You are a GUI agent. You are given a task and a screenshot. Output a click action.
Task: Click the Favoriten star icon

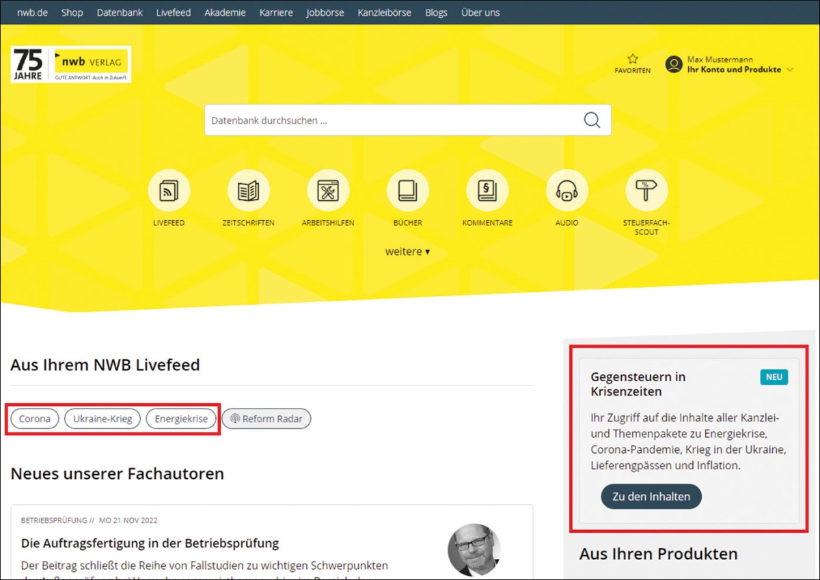pyautogui.click(x=632, y=60)
